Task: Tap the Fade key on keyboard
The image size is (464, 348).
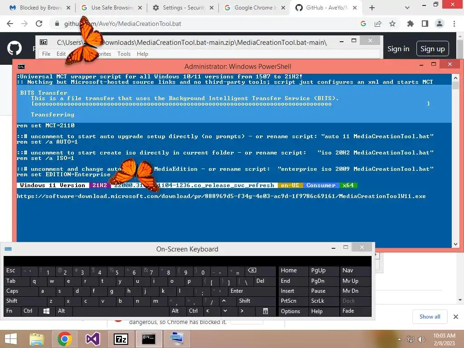Action: tap(355, 311)
